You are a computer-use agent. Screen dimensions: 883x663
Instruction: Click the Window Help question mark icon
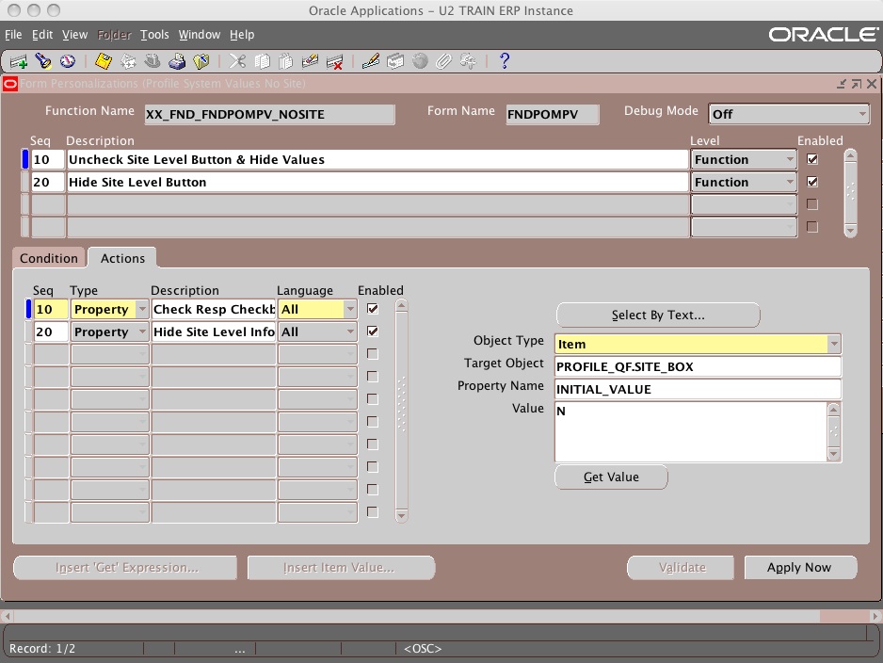[x=505, y=61]
